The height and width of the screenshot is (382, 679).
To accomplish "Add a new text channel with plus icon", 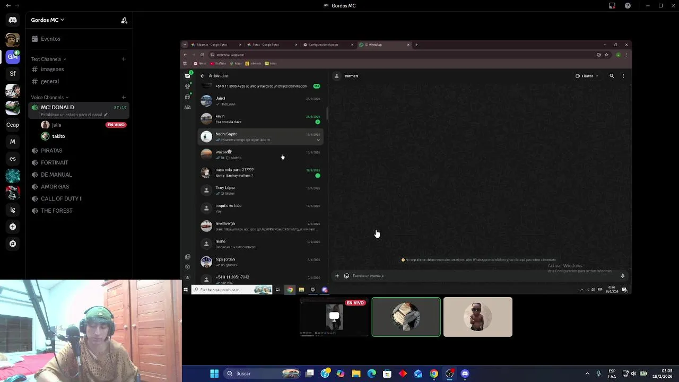I will (x=124, y=59).
